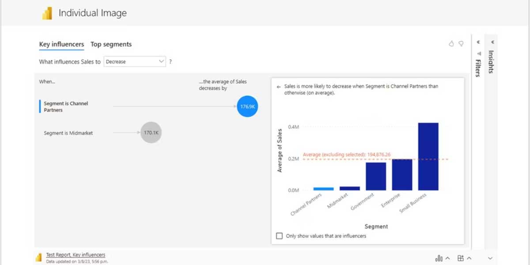Open the Test Report, Key influencers link
Viewport: 530px width, 265px height.
[x=76, y=255]
